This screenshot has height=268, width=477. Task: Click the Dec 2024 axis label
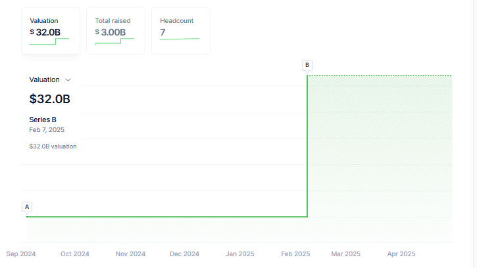click(x=184, y=254)
